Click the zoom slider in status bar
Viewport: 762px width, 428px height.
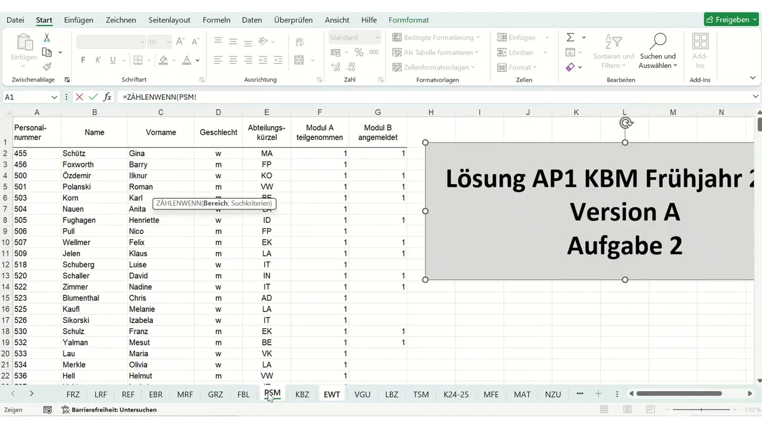tap(701, 410)
